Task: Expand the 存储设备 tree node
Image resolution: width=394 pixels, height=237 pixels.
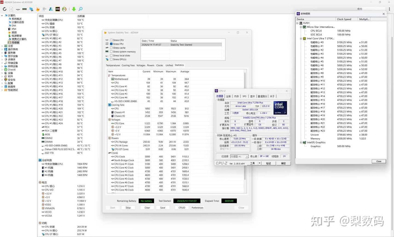Action: tap(2, 63)
